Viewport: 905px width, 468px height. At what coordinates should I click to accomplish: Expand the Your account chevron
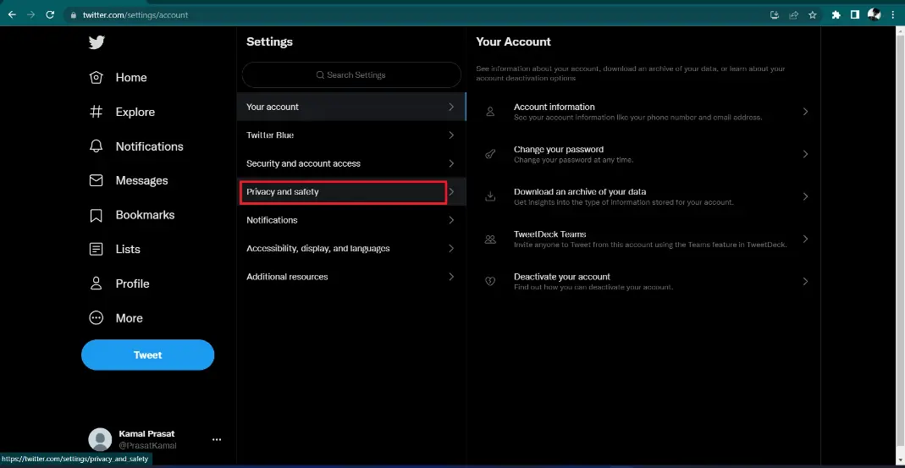(451, 107)
